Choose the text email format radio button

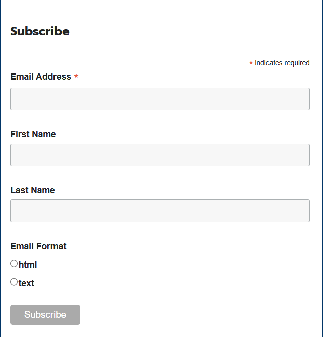coord(14,282)
